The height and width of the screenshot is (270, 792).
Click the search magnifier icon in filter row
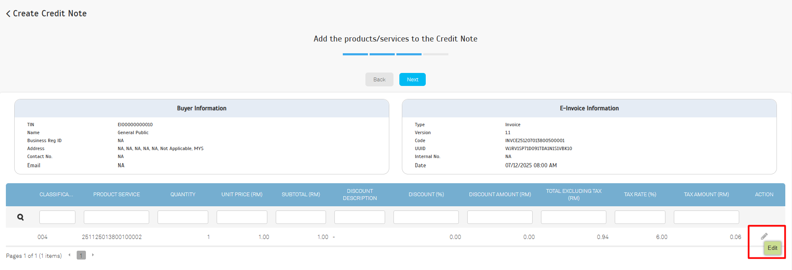tap(20, 217)
